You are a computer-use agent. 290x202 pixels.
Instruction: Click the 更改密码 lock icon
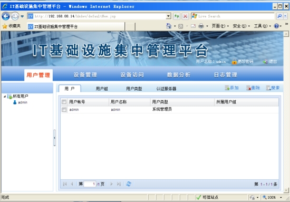pos(234,62)
